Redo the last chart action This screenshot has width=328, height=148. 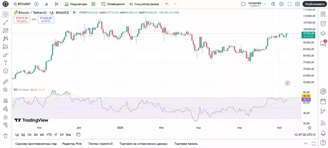(x=175, y=4)
